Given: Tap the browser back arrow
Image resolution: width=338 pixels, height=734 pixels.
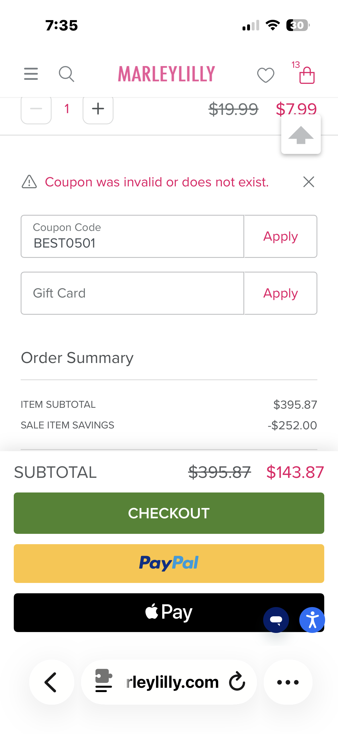Looking at the screenshot, I should 52,682.
